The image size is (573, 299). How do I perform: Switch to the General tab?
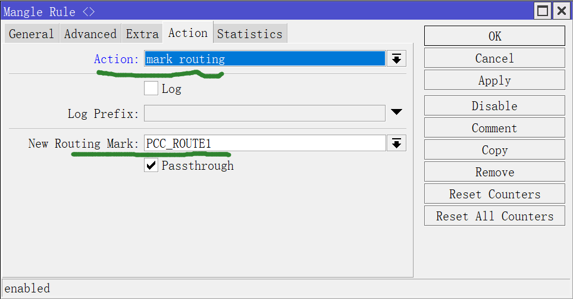coord(32,34)
